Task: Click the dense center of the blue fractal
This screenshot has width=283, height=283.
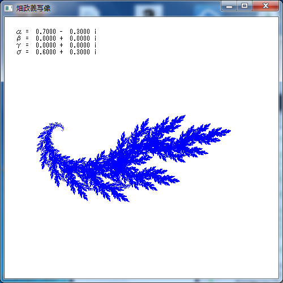Action: 118,164
